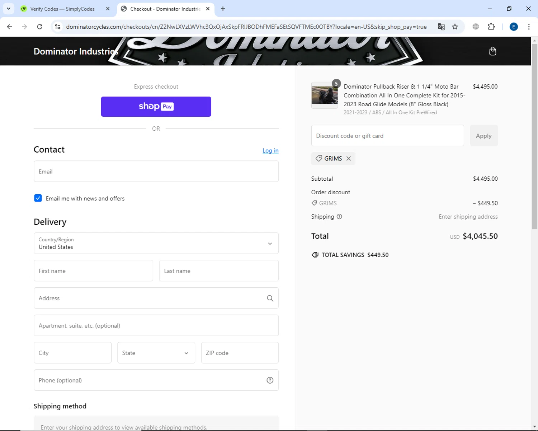This screenshot has height=431, width=538.
Task: Open the shopping cart bag icon
Action: (492, 51)
